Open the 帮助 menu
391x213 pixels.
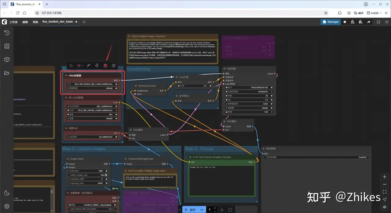tap(35, 22)
